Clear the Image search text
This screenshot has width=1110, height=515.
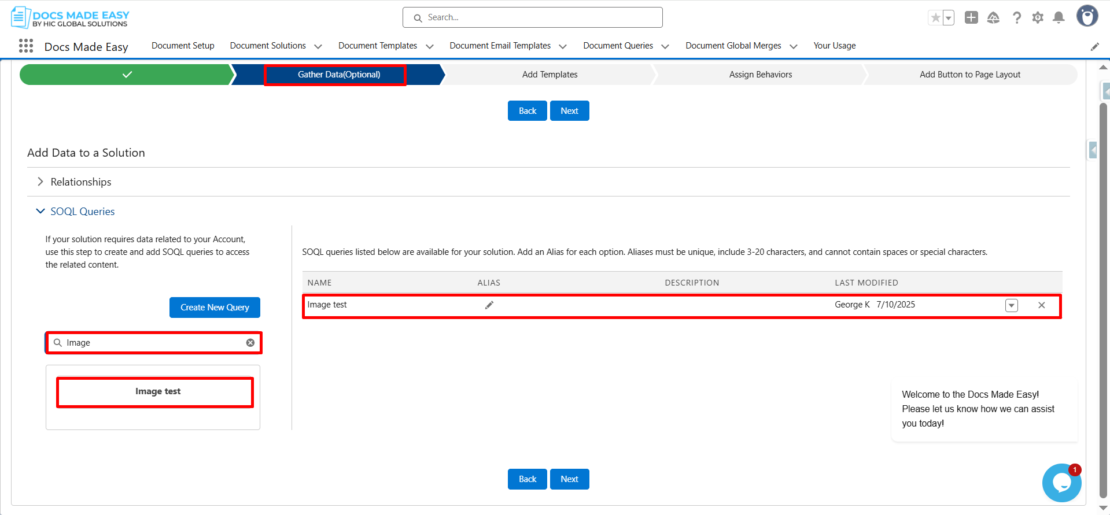click(x=250, y=343)
